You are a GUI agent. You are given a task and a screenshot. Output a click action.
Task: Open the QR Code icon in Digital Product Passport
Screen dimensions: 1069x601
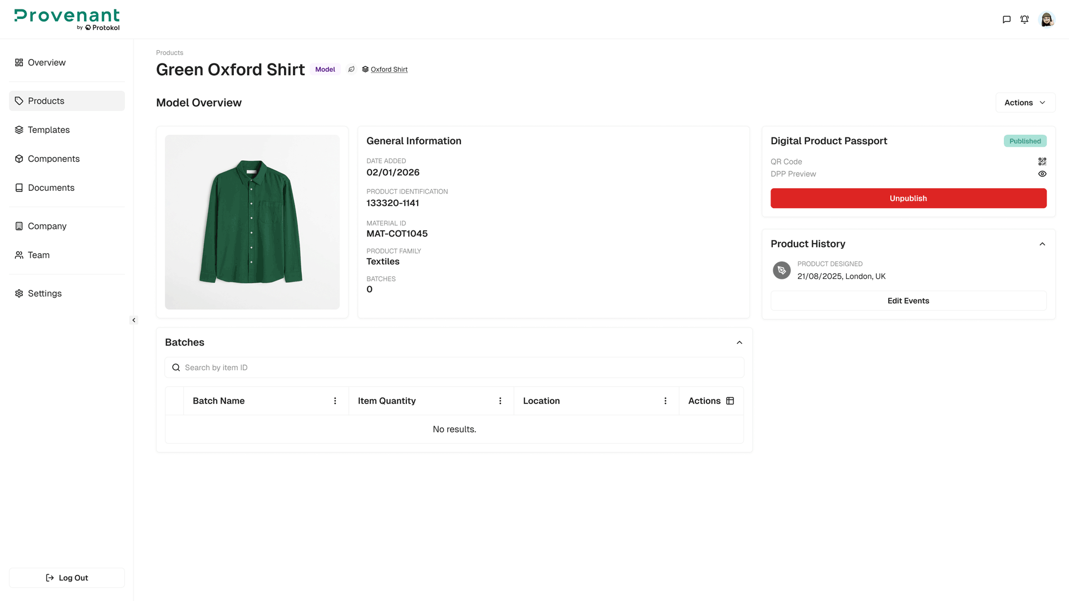[1042, 161]
